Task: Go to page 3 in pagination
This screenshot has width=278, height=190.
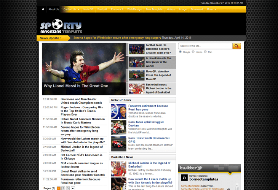Action: [x=68, y=188]
